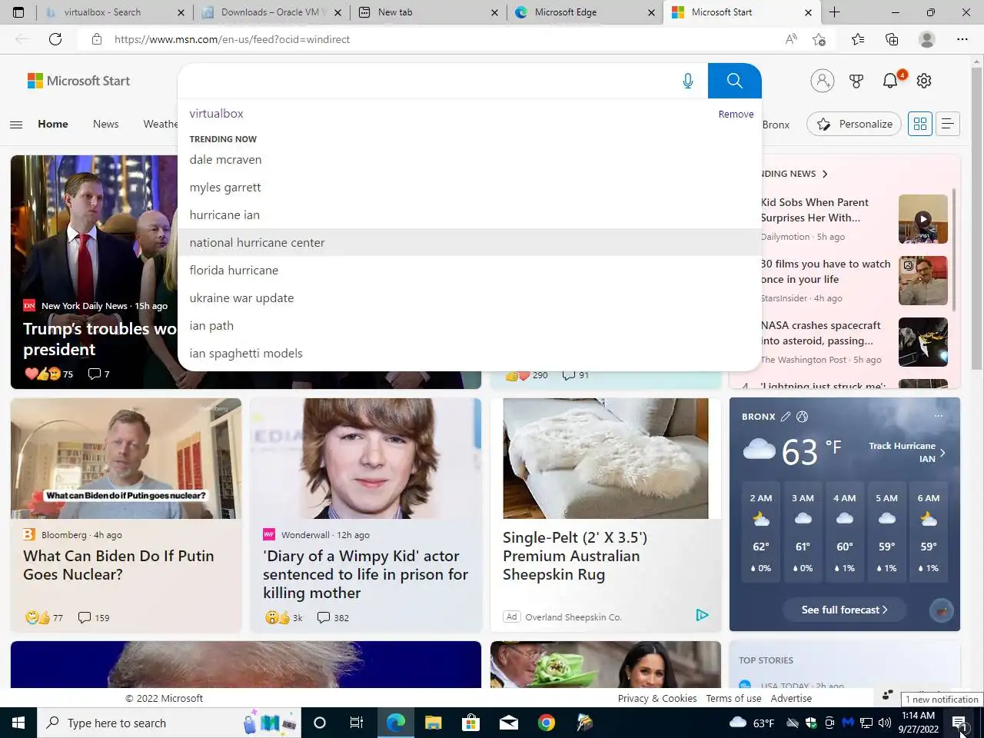Switch to the Microsoft Edge tab

(x=584, y=12)
